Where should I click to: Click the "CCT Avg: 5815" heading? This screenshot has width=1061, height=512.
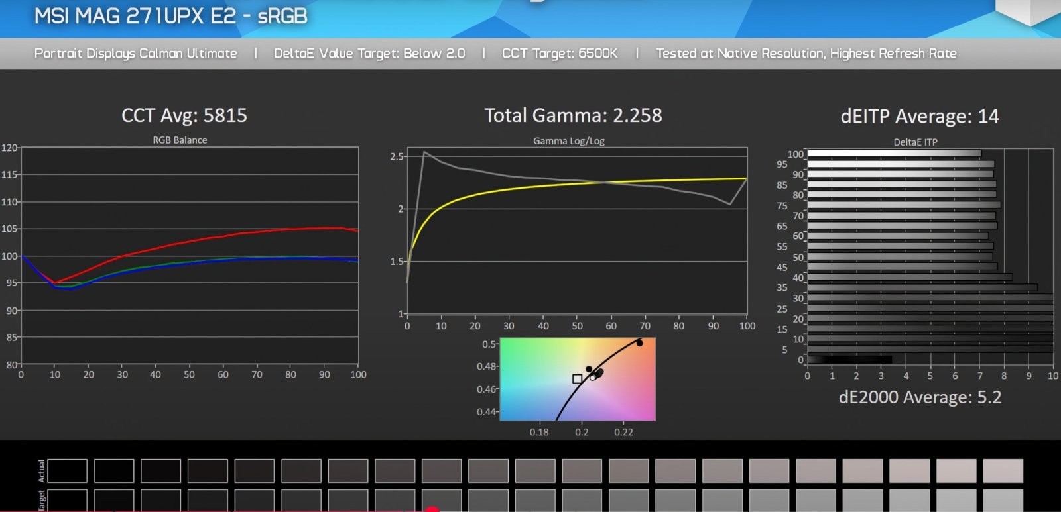pos(184,115)
